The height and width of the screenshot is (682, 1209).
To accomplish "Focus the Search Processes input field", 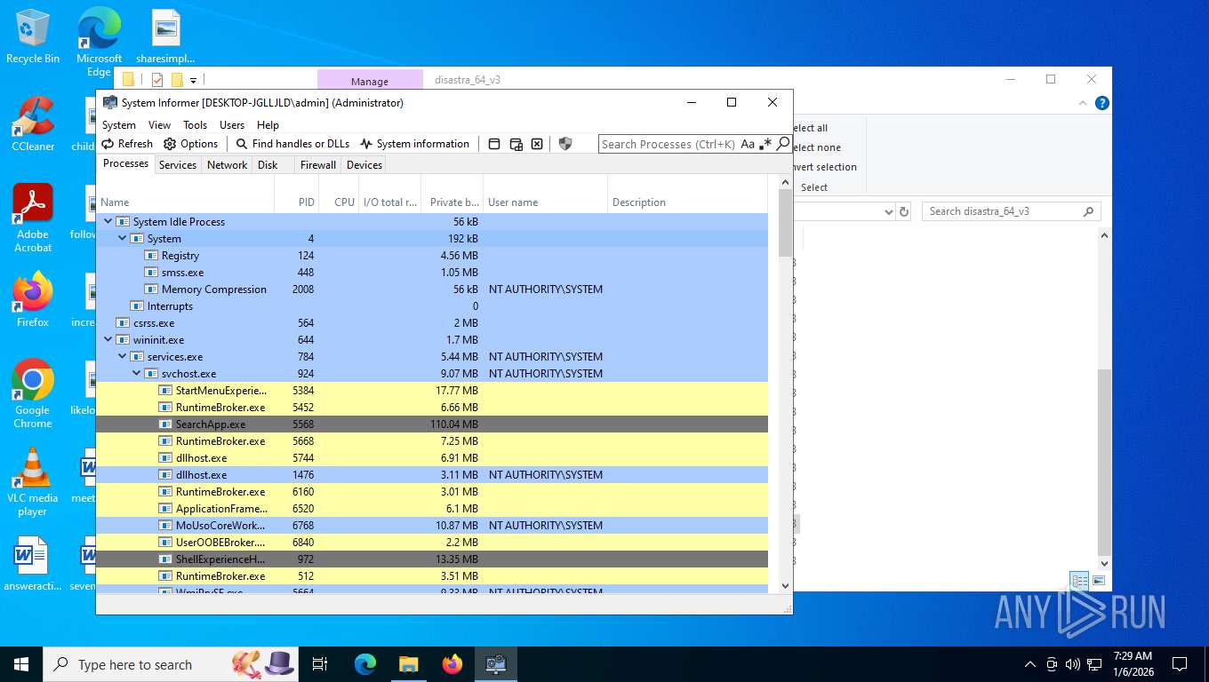I will coord(669,144).
